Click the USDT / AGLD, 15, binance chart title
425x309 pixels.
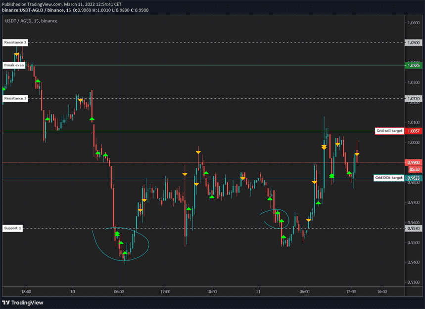(31, 21)
